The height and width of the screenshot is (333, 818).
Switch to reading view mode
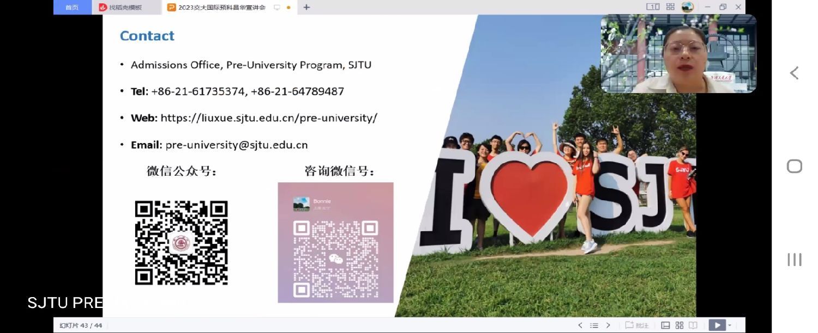click(x=693, y=325)
